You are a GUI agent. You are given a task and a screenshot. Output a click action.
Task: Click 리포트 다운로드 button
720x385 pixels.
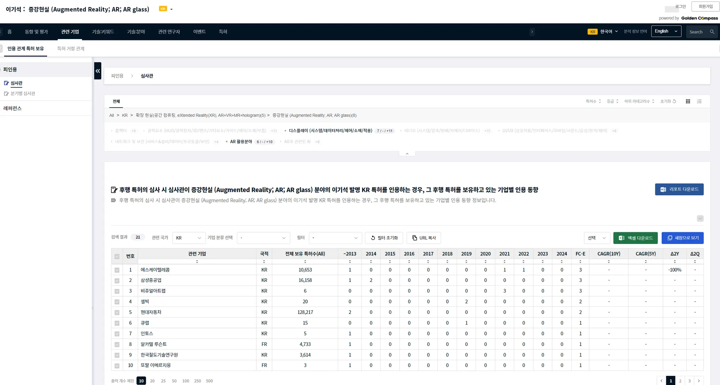click(679, 189)
